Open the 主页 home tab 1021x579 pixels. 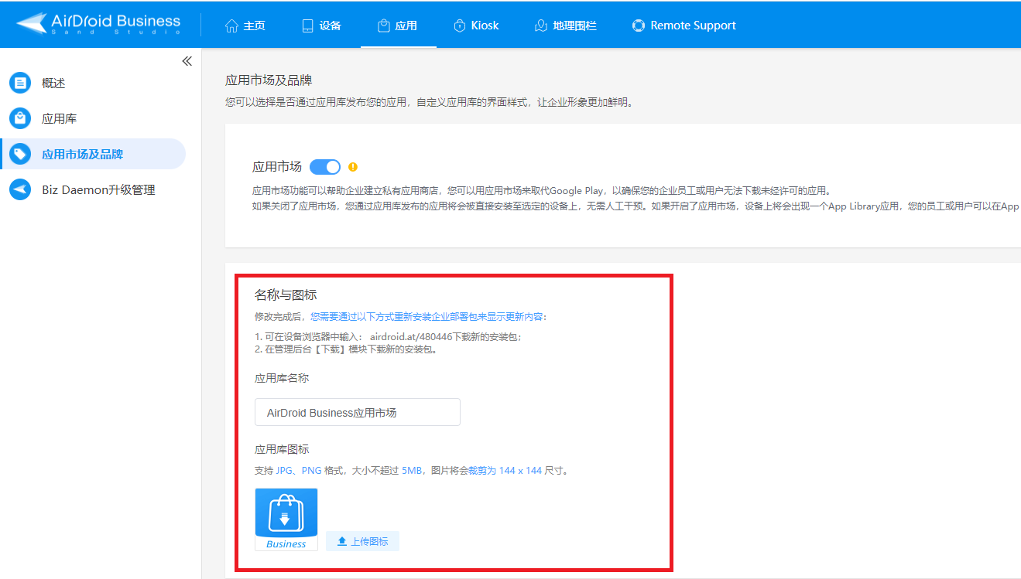pos(245,26)
